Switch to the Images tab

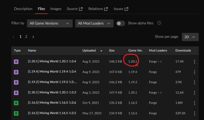[x=56, y=9]
